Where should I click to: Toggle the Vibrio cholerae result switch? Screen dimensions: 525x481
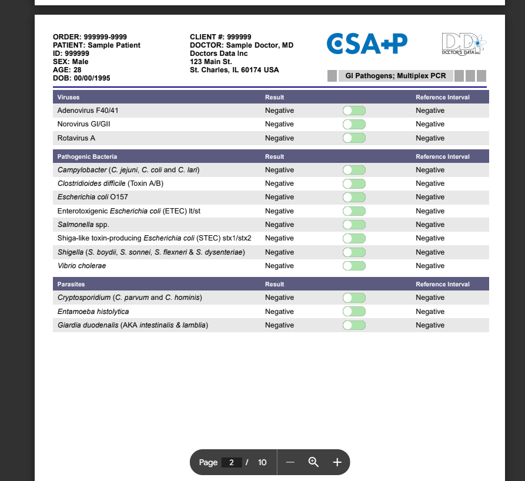pos(354,266)
